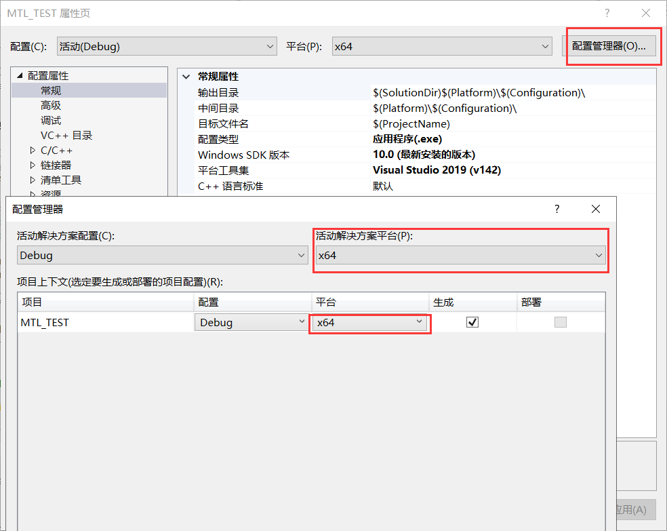The image size is (667, 531).
Task: Enable the 部署 checkbox for MTL_TEST
Action: click(560, 321)
